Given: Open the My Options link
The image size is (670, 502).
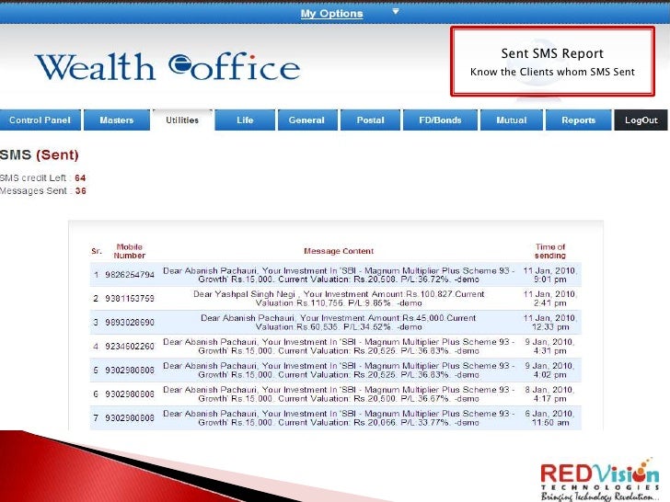Looking at the screenshot, I should pyautogui.click(x=331, y=13).
